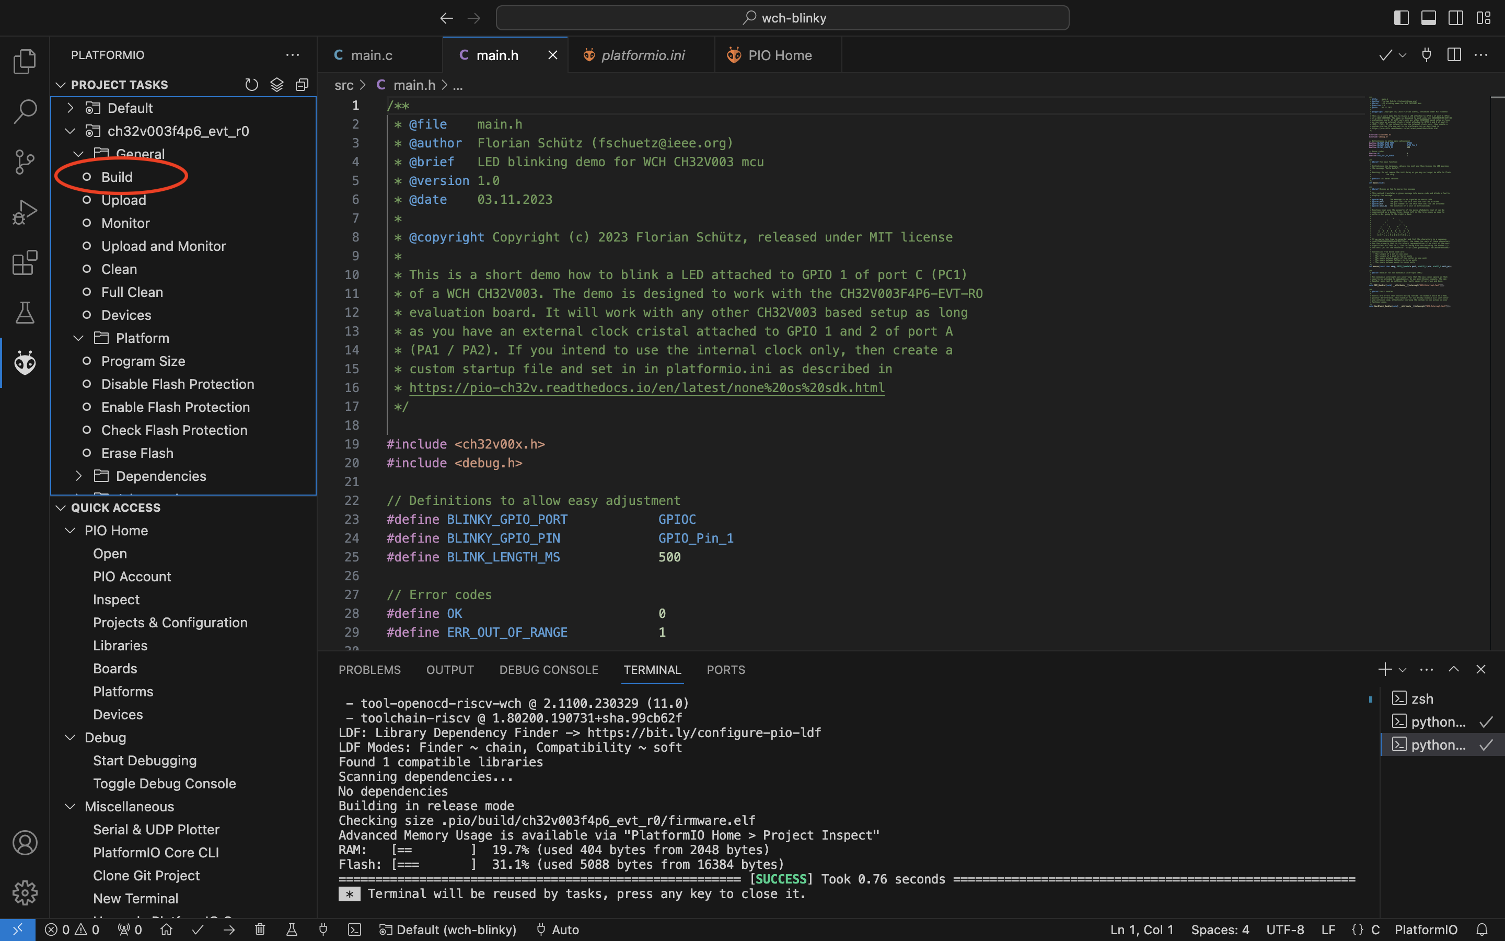Click the wch-blinky command center search box

(x=782, y=18)
